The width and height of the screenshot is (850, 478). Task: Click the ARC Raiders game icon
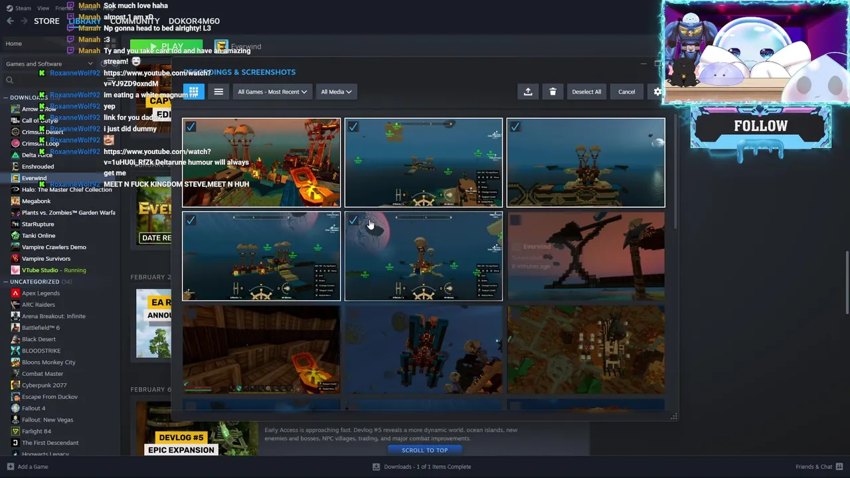pyautogui.click(x=15, y=305)
